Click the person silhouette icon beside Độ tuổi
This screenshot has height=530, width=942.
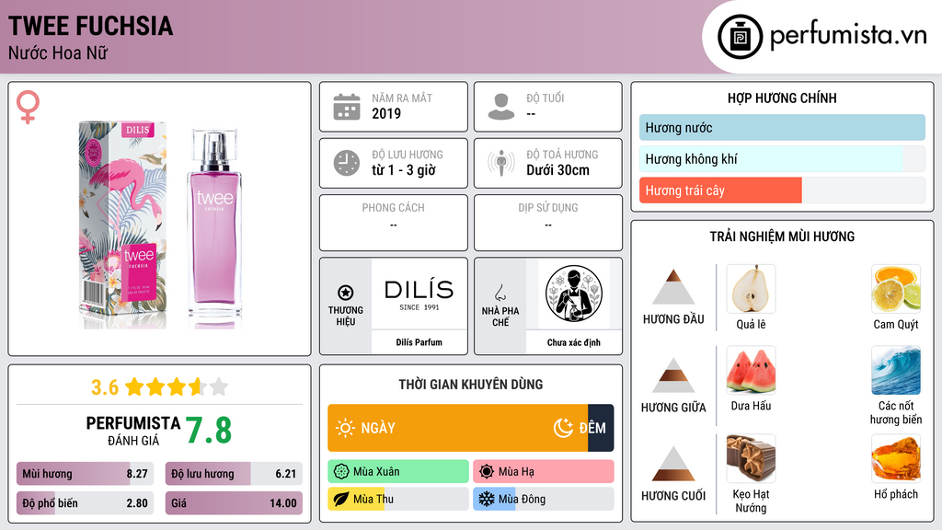point(501,107)
